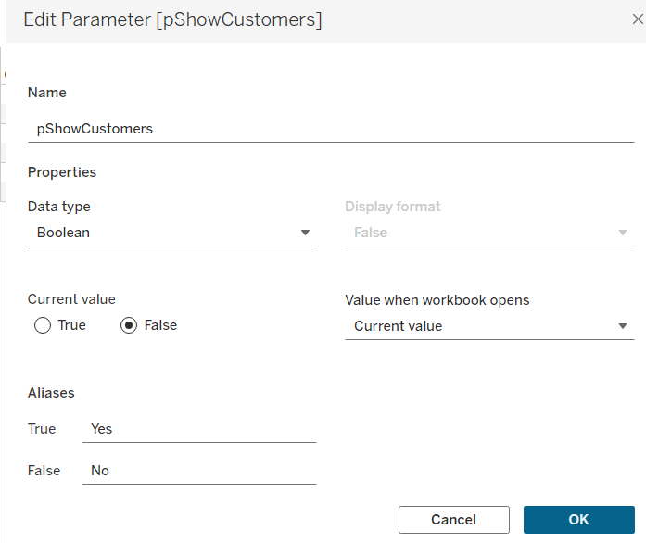Screen dimensions: 646x543
Task: Click the True alias field containing Yes
Action: pos(198,429)
